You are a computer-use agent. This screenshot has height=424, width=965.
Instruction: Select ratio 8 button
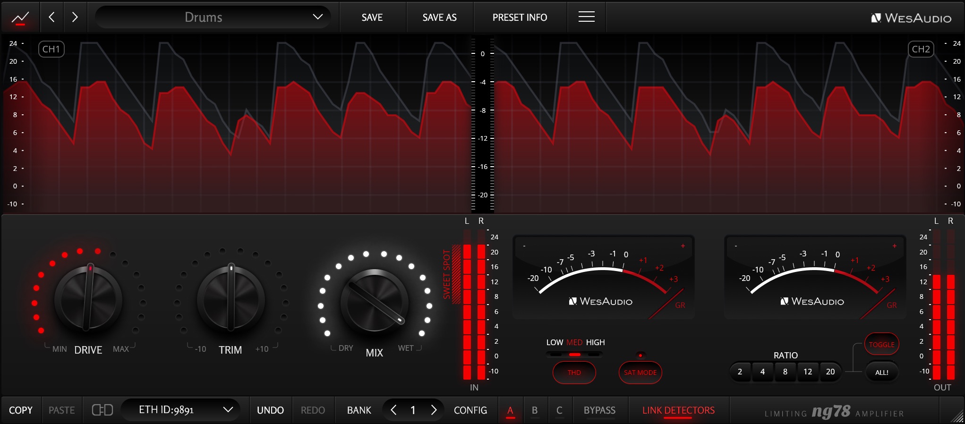tap(785, 372)
